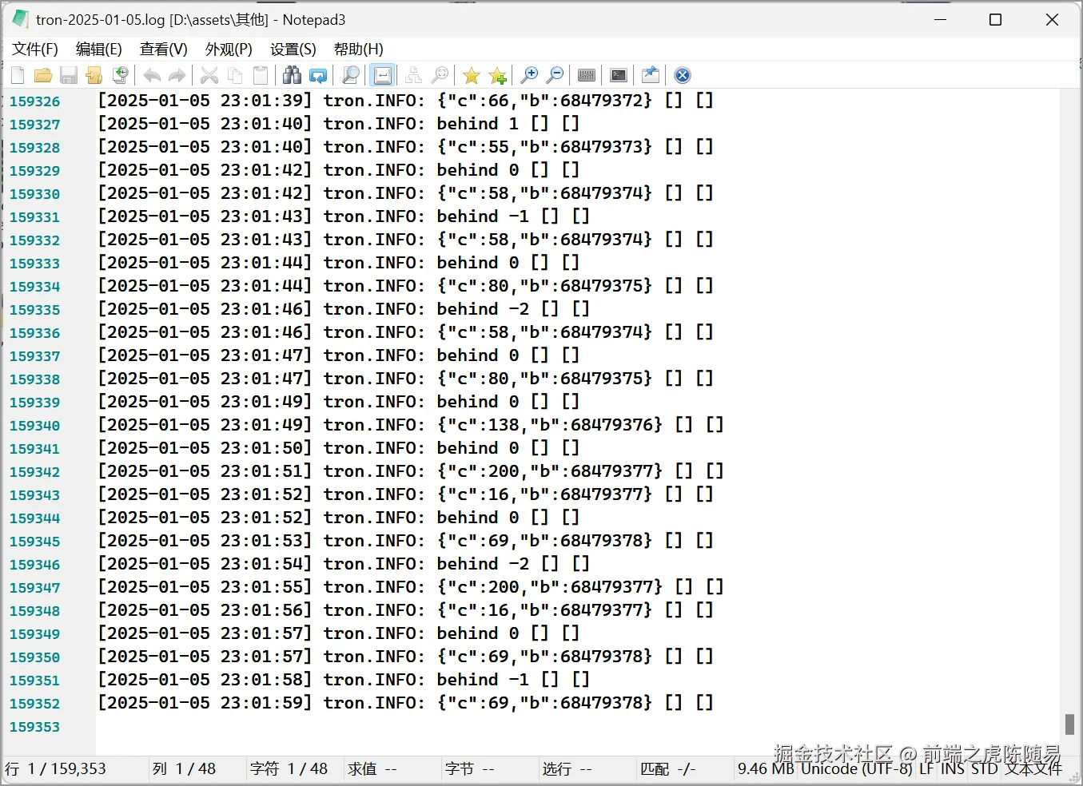Click the 字节 status bar field

click(x=470, y=768)
